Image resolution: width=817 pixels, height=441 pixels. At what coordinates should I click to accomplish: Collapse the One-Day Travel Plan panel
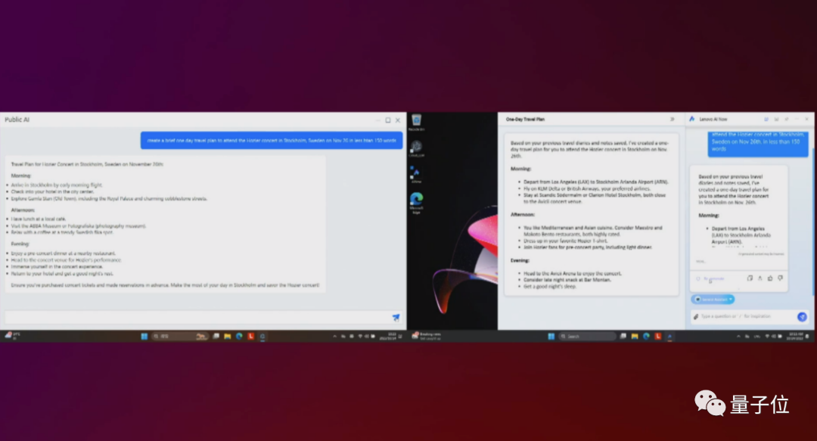tap(672, 119)
